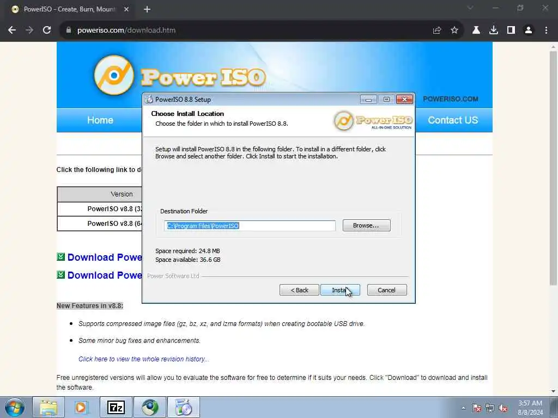
Task: Select the PowerISO - Create, Burn tab
Action: pyautogui.click(x=69, y=10)
